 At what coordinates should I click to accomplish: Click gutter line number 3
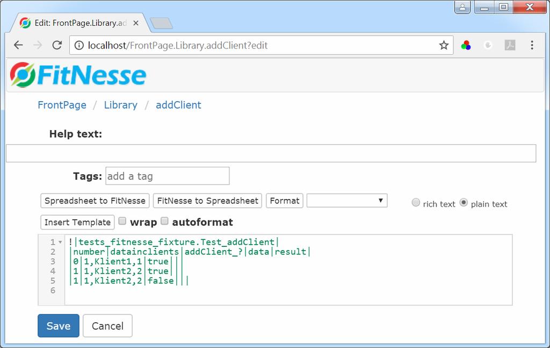tap(53, 261)
